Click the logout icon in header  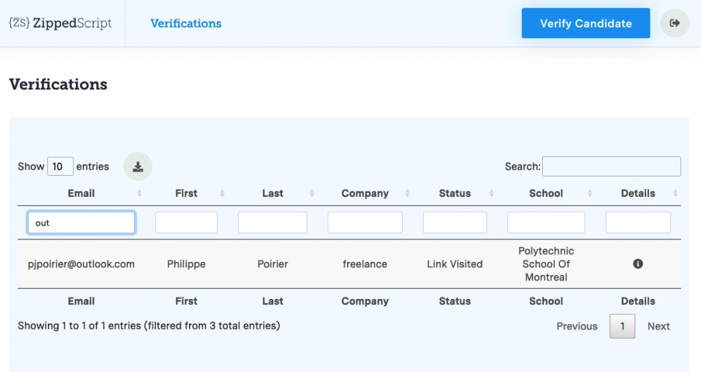point(674,23)
